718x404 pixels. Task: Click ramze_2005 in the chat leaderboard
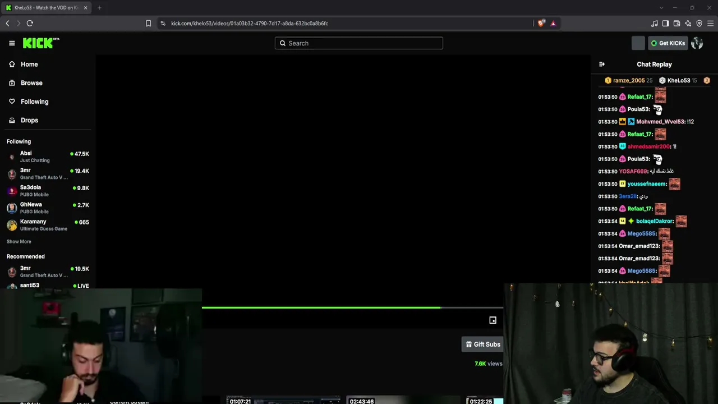[x=629, y=80]
